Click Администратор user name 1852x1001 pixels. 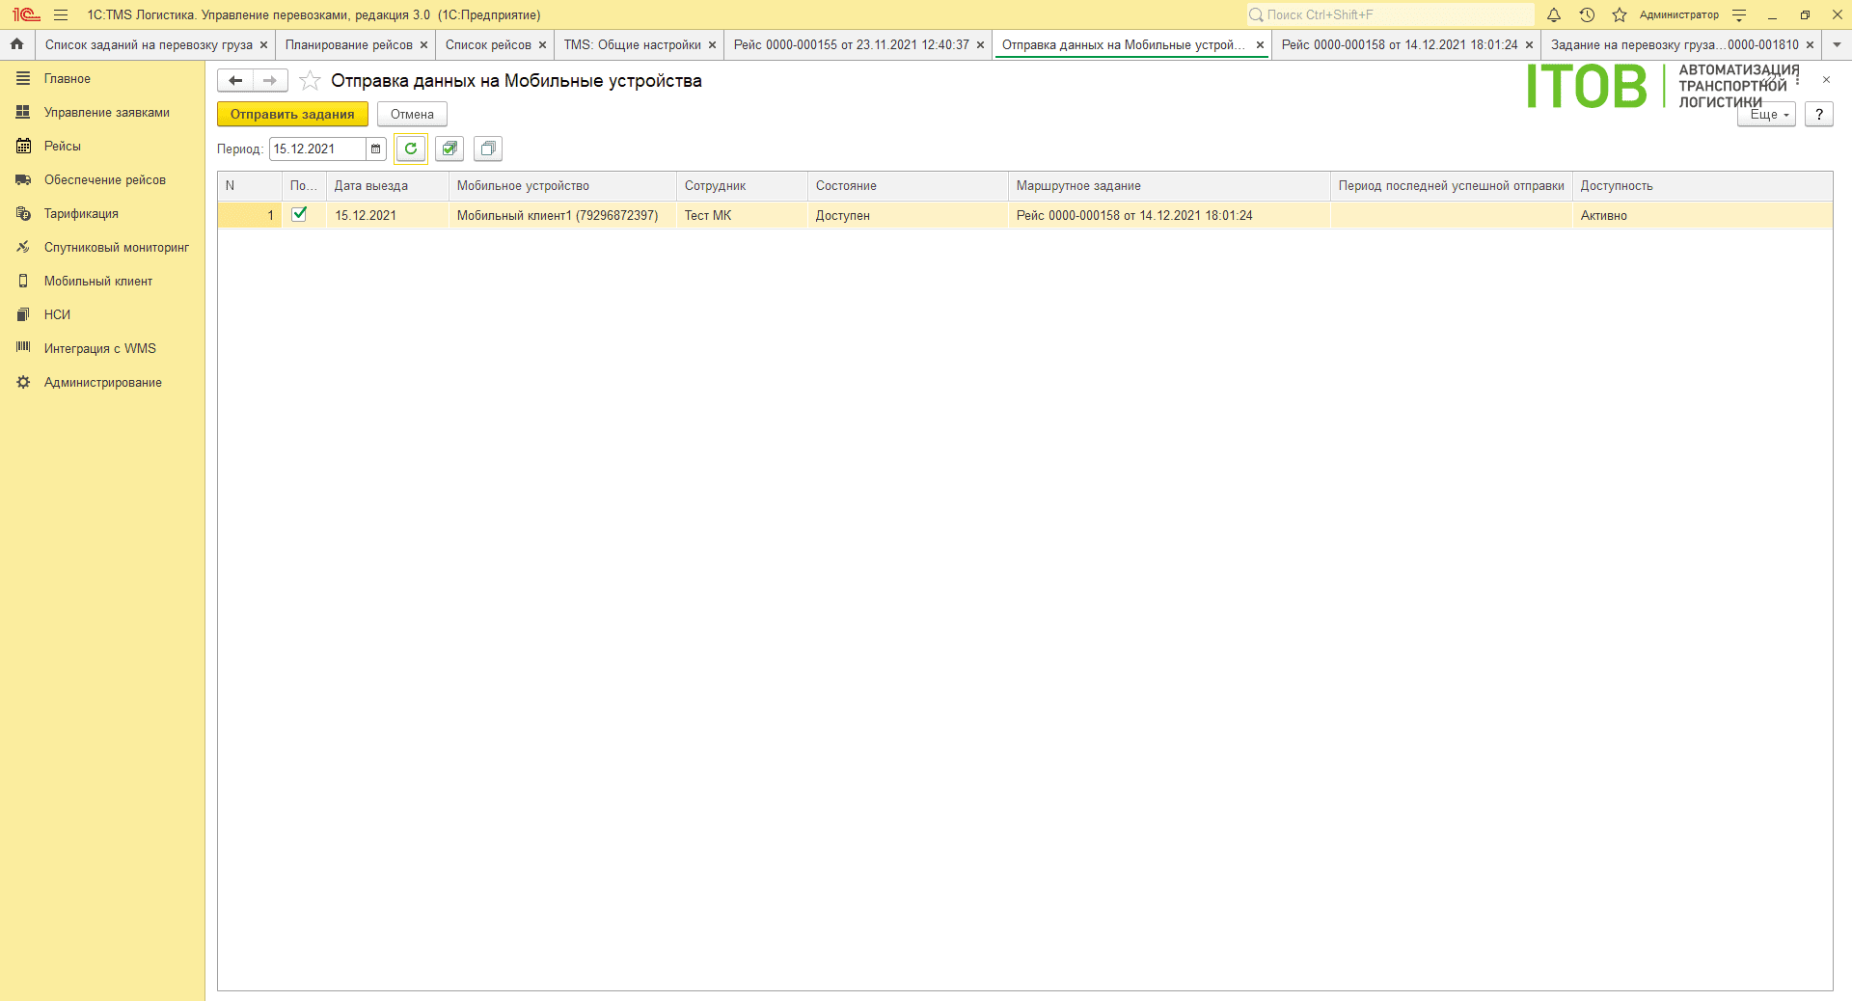(1678, 14)
